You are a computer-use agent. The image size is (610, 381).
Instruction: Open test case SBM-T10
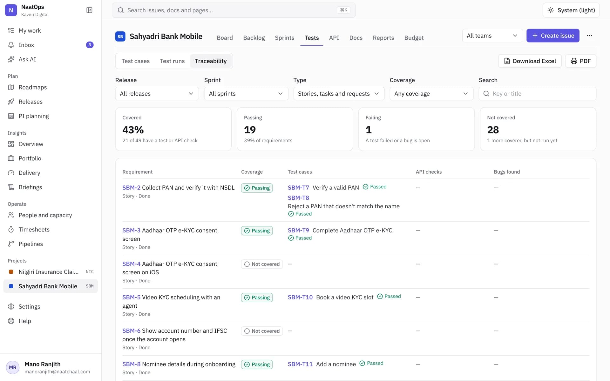(x=300, y=297)
